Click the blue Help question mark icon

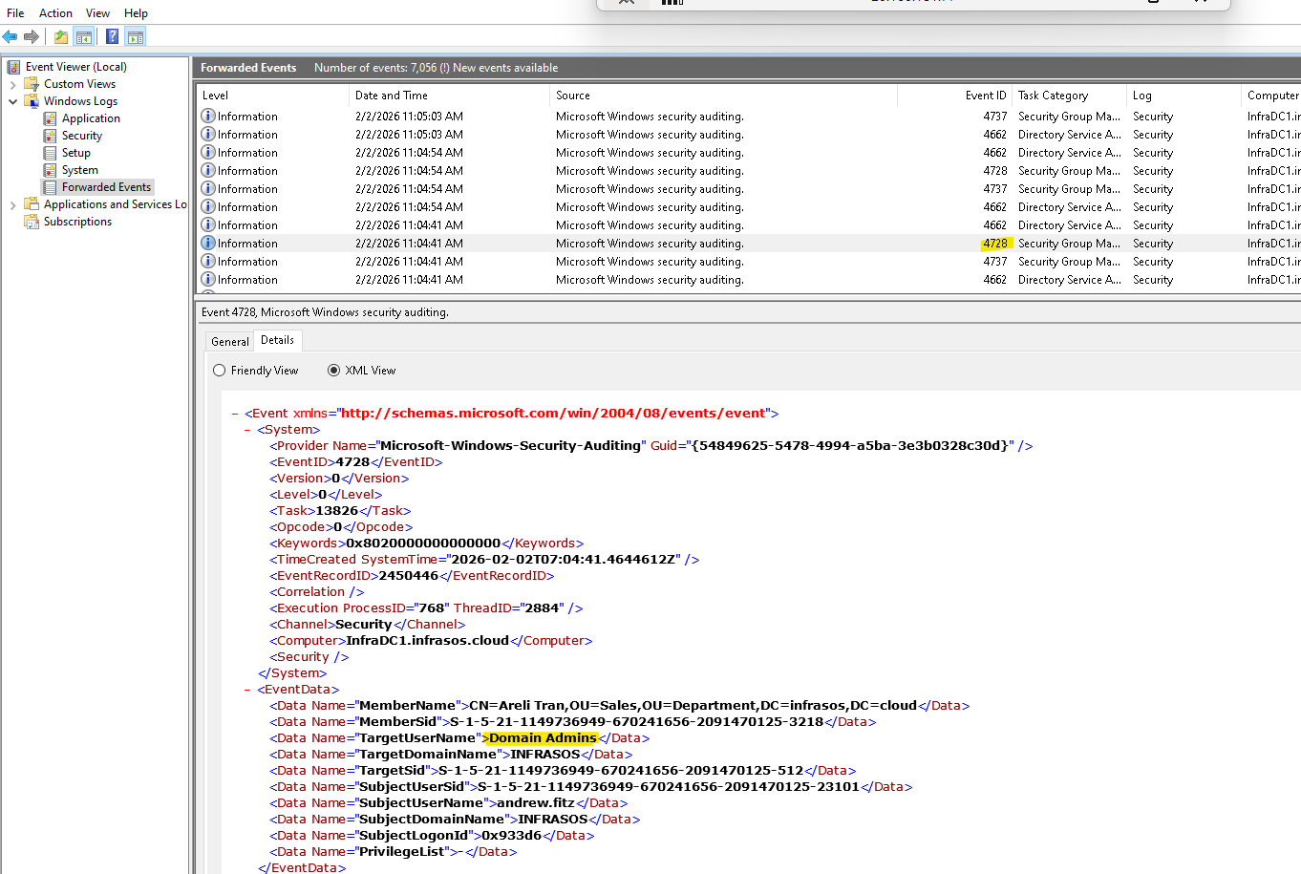point(112,37)
